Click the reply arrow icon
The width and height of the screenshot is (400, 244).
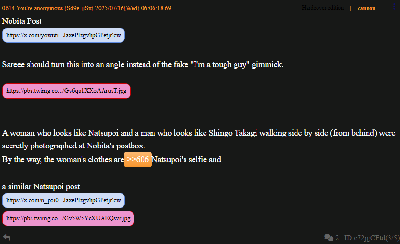(x=7, y=238)
